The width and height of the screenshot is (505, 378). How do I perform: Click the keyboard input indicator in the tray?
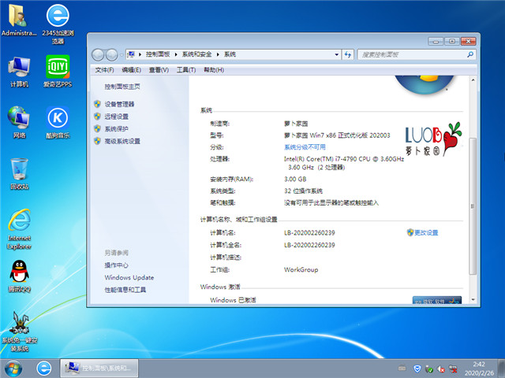[402, 368]
